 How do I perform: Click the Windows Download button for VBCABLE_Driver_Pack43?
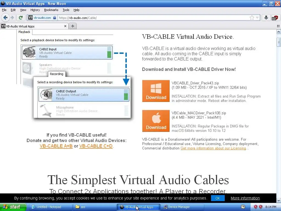click(156, 91)
